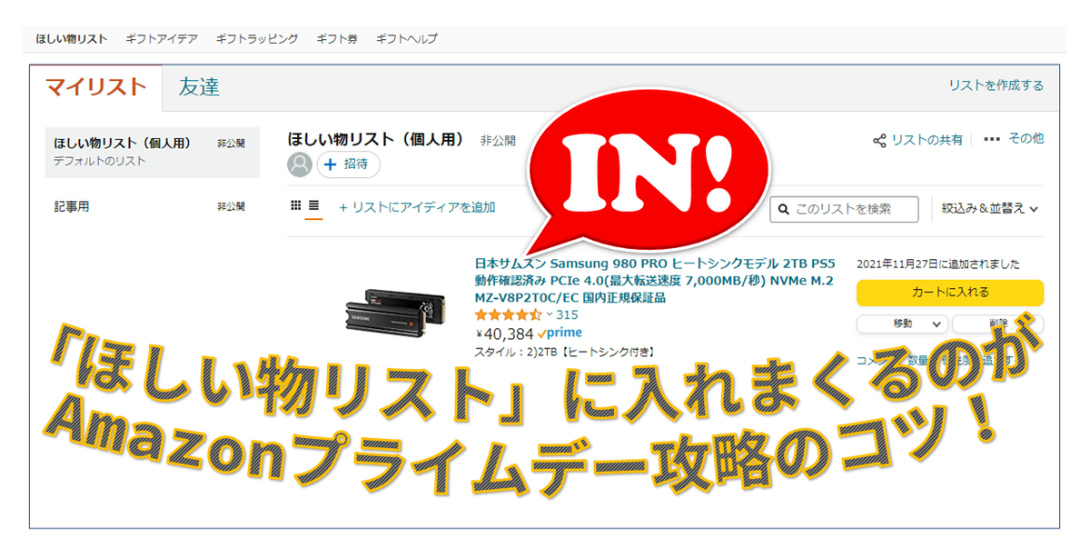
Task: Open the ほしい物リスト nav item
Action: pyautogui.click(x=72, y=39)
